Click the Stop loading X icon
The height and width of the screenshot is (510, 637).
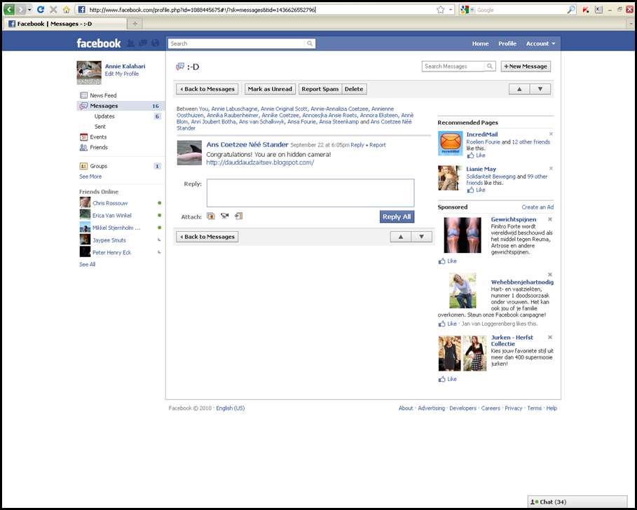point(53,9)
